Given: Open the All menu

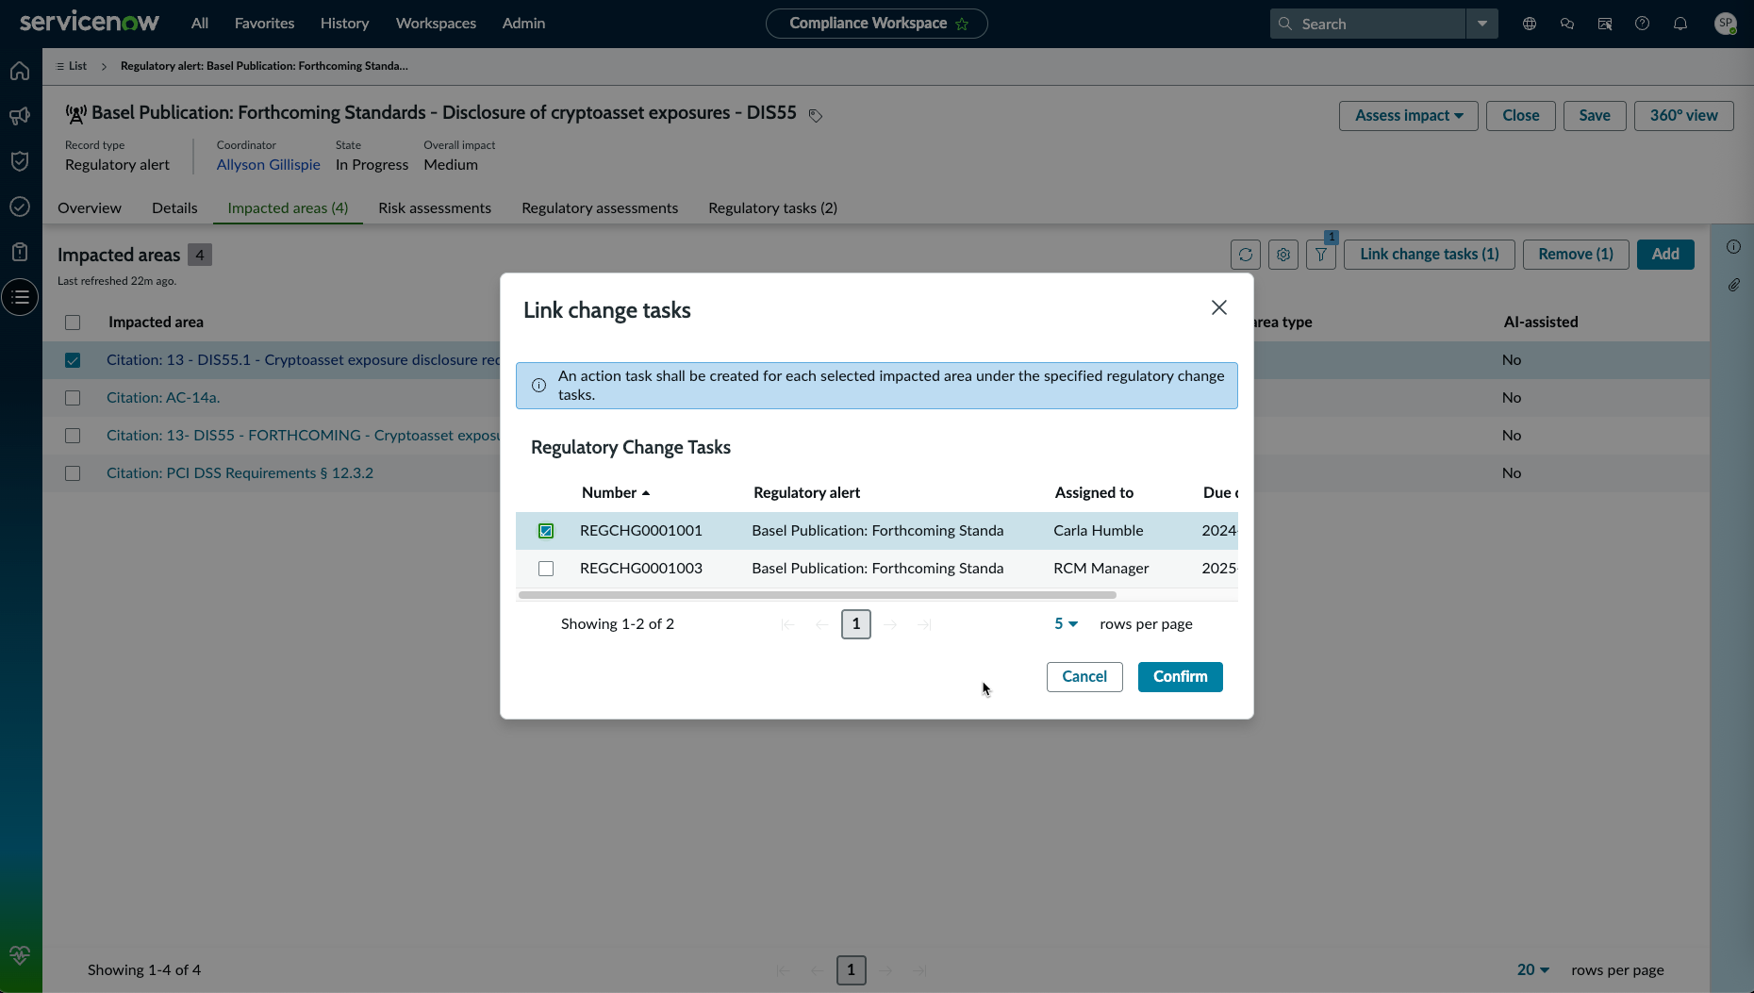Looking at the screenshot, I should 200,24.
